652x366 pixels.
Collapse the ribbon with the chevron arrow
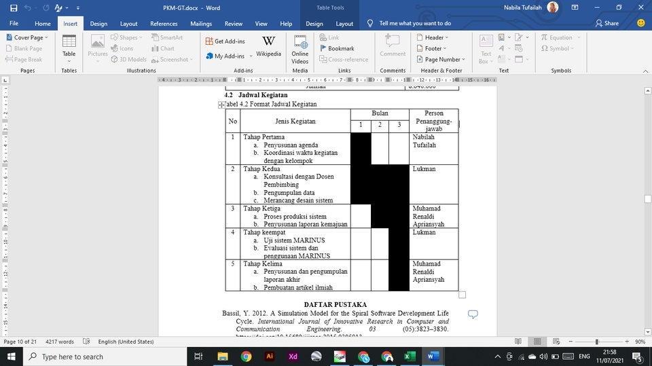tap(645, 71)
